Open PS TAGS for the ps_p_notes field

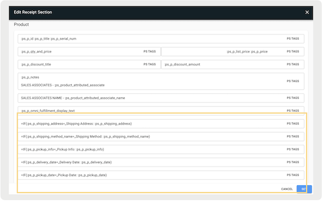[293, 81]
